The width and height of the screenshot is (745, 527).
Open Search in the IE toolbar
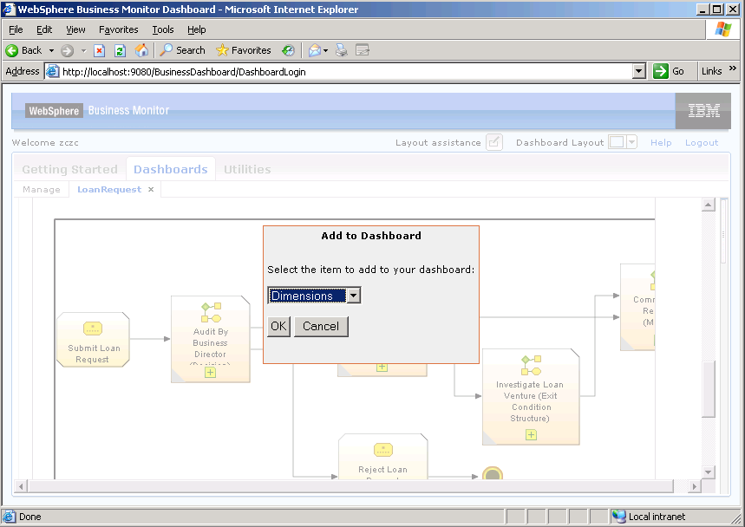(x=182, y=50)
